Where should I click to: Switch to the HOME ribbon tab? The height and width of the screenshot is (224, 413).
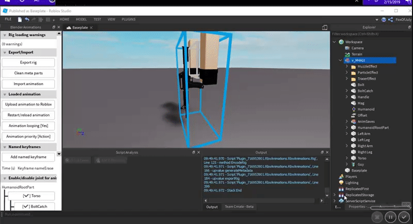click(x=64, y=20)
